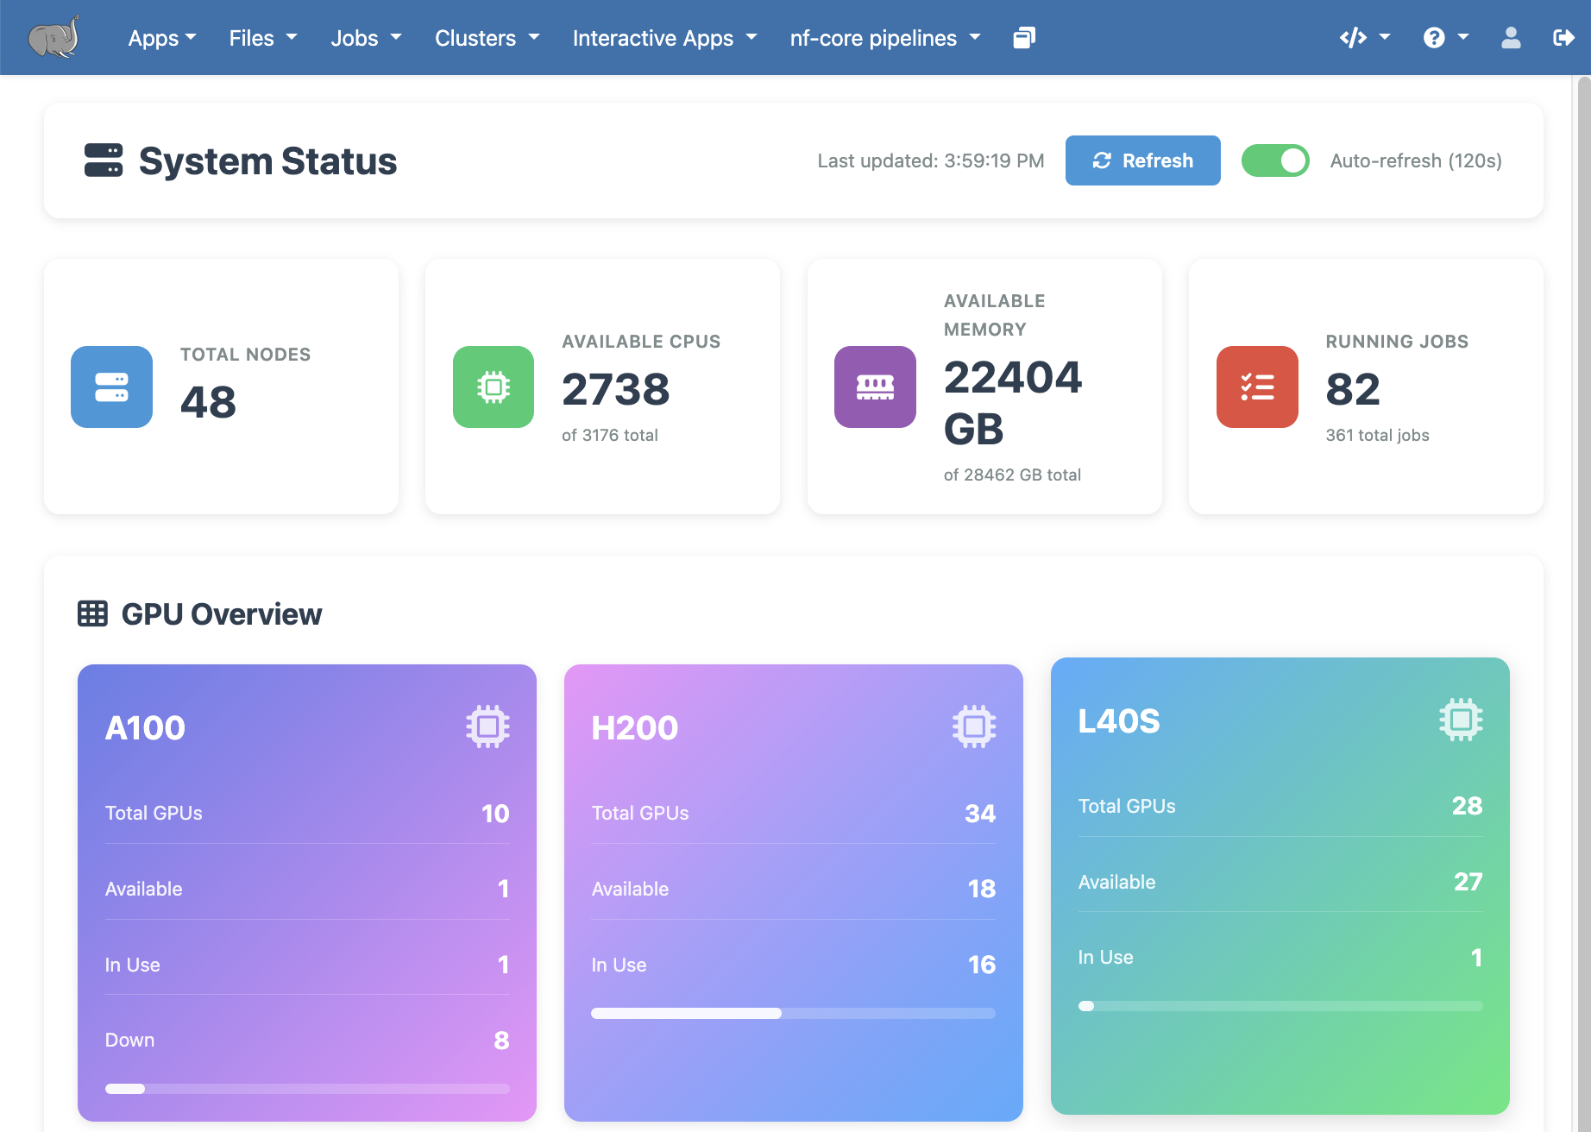Image resolution: width=1591 pixels, height=1132 pixels.
Task: Click the blue Total Nodes server icon
Action: (x=111, y=387)
